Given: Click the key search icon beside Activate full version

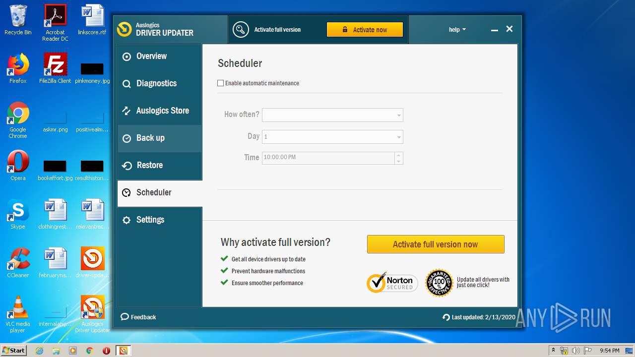Looking at the screenshot, I should point(241,30).
